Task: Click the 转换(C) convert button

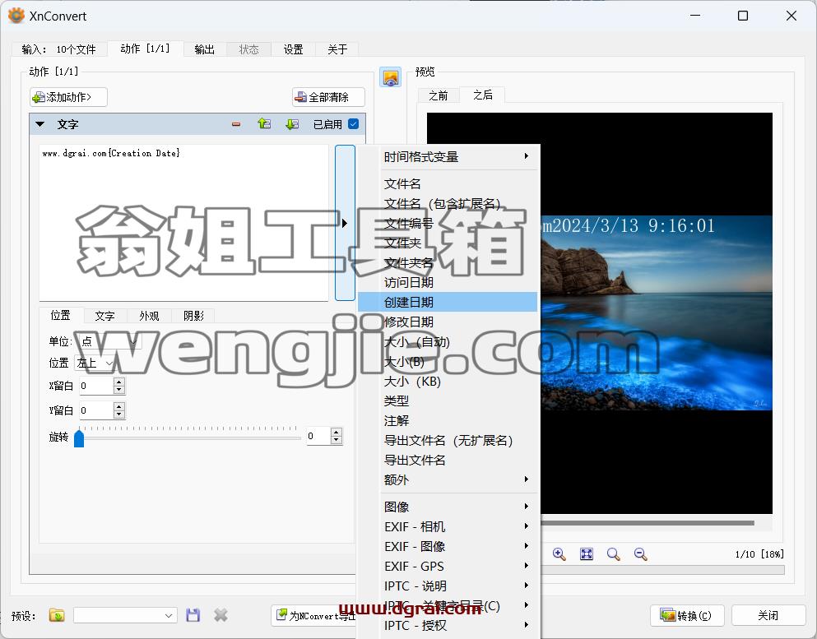Action: pos(688,616)
